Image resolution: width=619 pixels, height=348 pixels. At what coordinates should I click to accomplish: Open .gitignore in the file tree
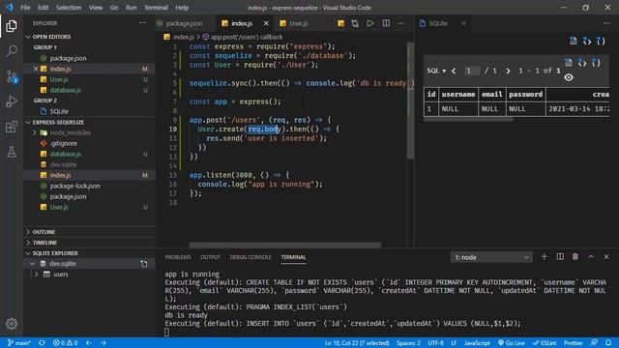[63, 143]
